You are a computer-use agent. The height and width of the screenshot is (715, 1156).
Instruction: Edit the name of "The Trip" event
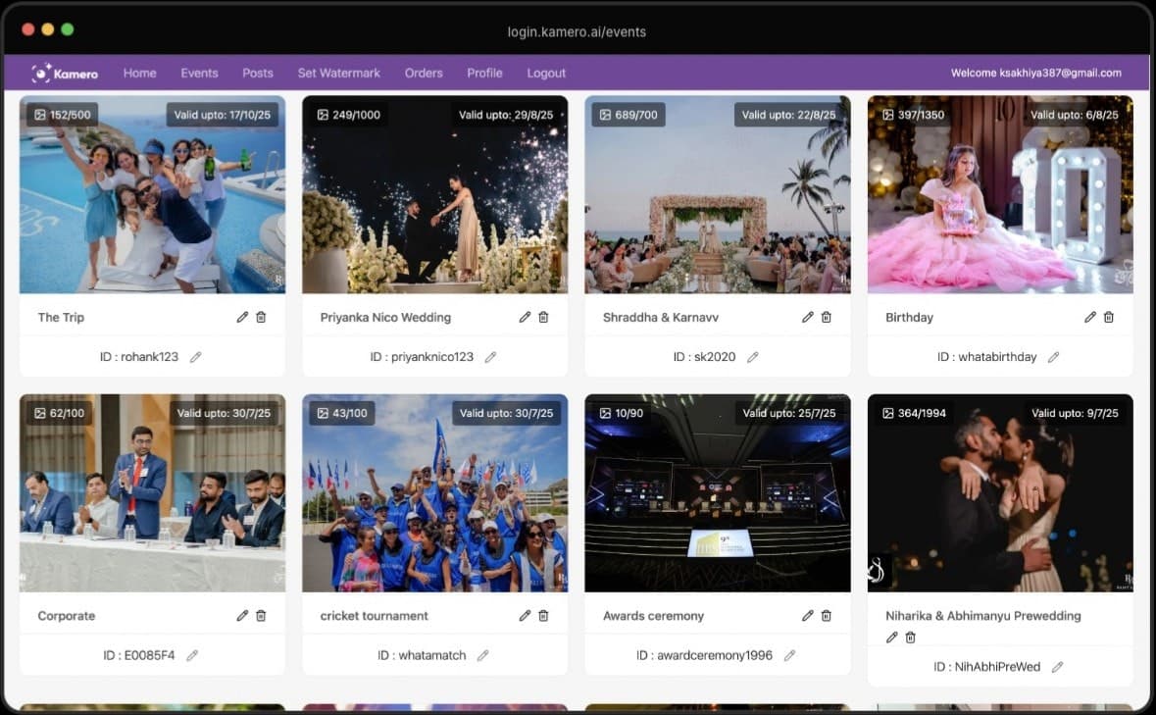click(x=241, y=317)
